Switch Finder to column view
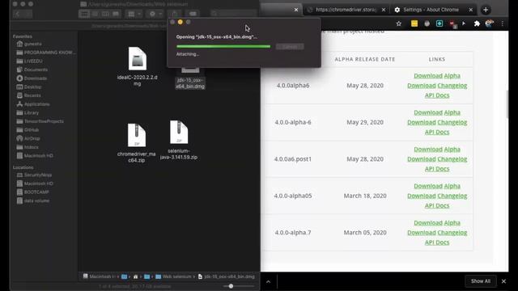The width and height of the screenshot is (518, 291). [105, 14]
